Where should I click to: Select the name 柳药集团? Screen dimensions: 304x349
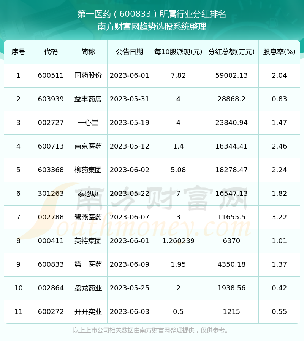[x=88, y=170]
